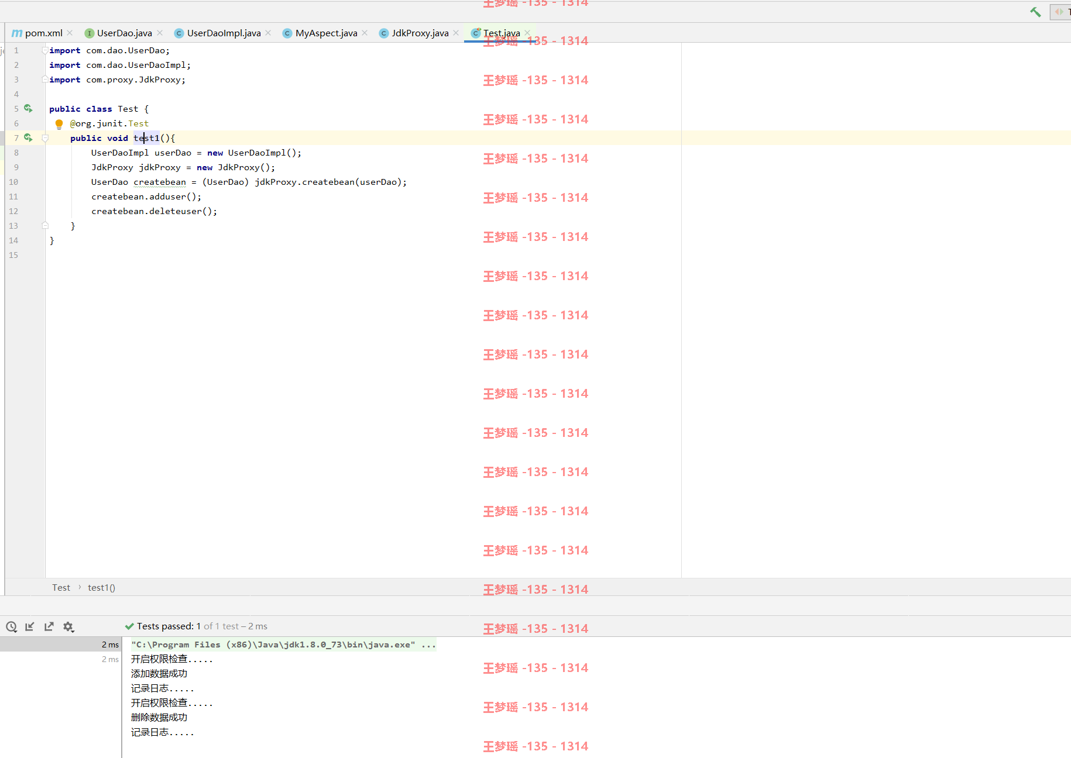
Task: Click the fold end marker on import line 3
Action: pyautogui.click(x=45, y=80)
